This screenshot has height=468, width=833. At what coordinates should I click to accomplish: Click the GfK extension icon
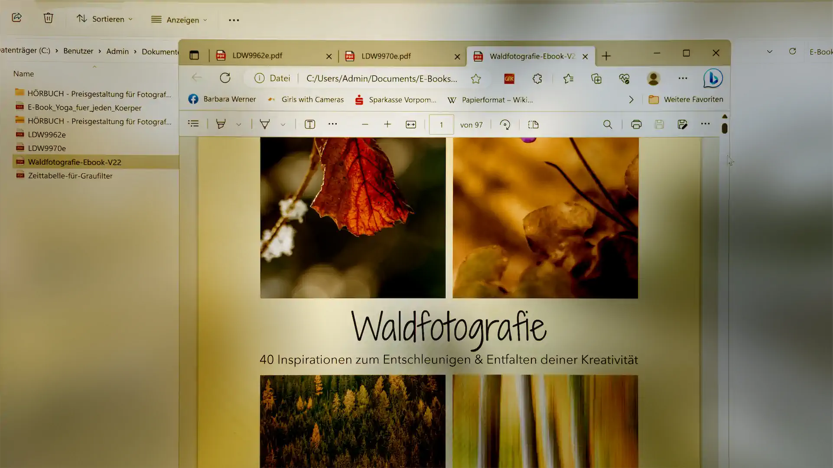pyautogui.click(x=509, y=78)
